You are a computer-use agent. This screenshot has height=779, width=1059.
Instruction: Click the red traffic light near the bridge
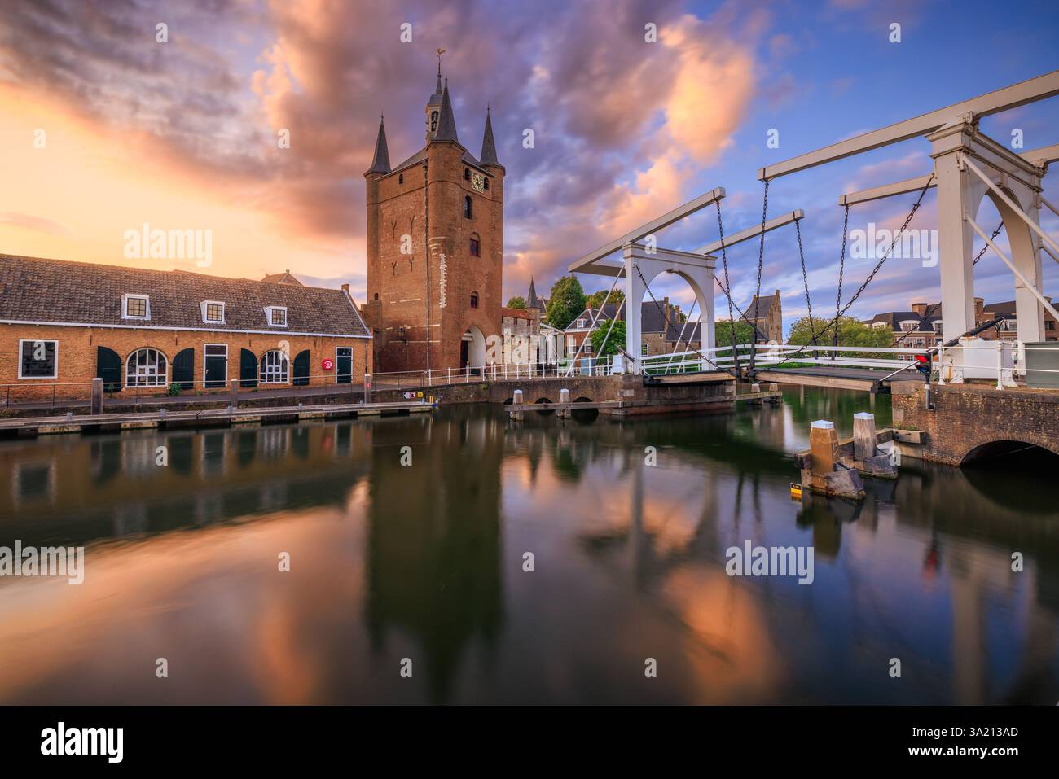922,361
